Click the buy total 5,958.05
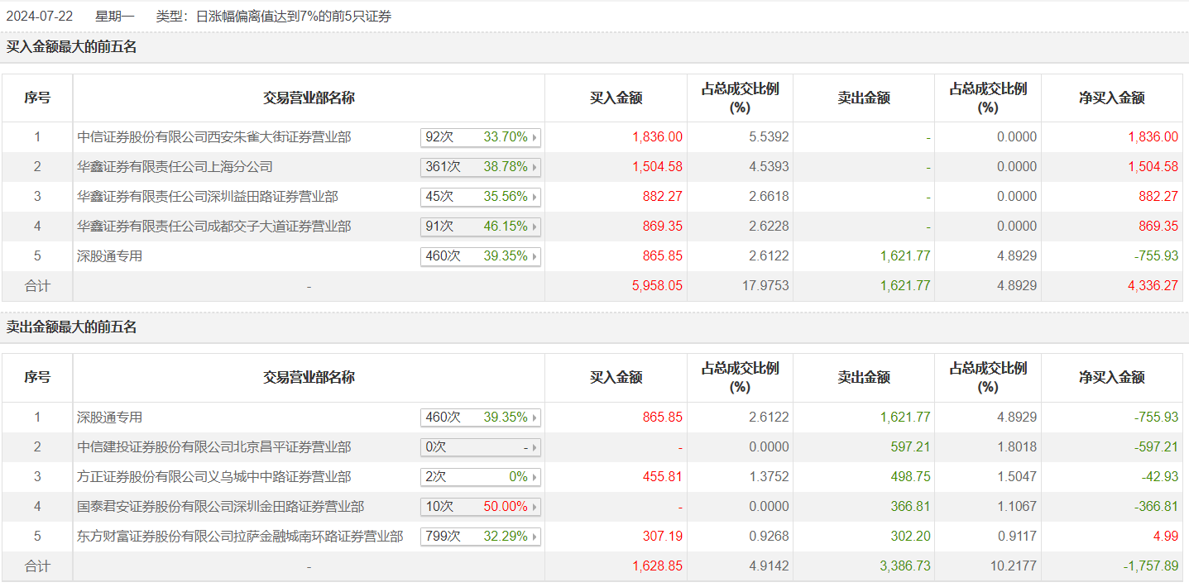The width and height of the screenshot is (1189, 587). [657, 286]
